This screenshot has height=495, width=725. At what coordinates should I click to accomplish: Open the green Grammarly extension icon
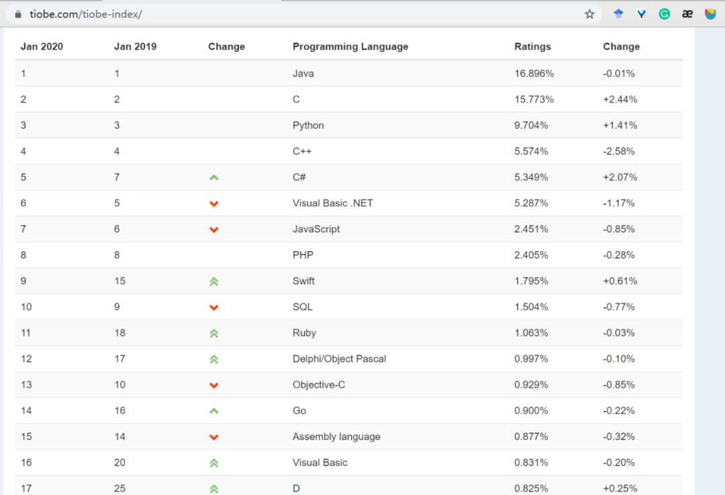[x=665, y=14]
